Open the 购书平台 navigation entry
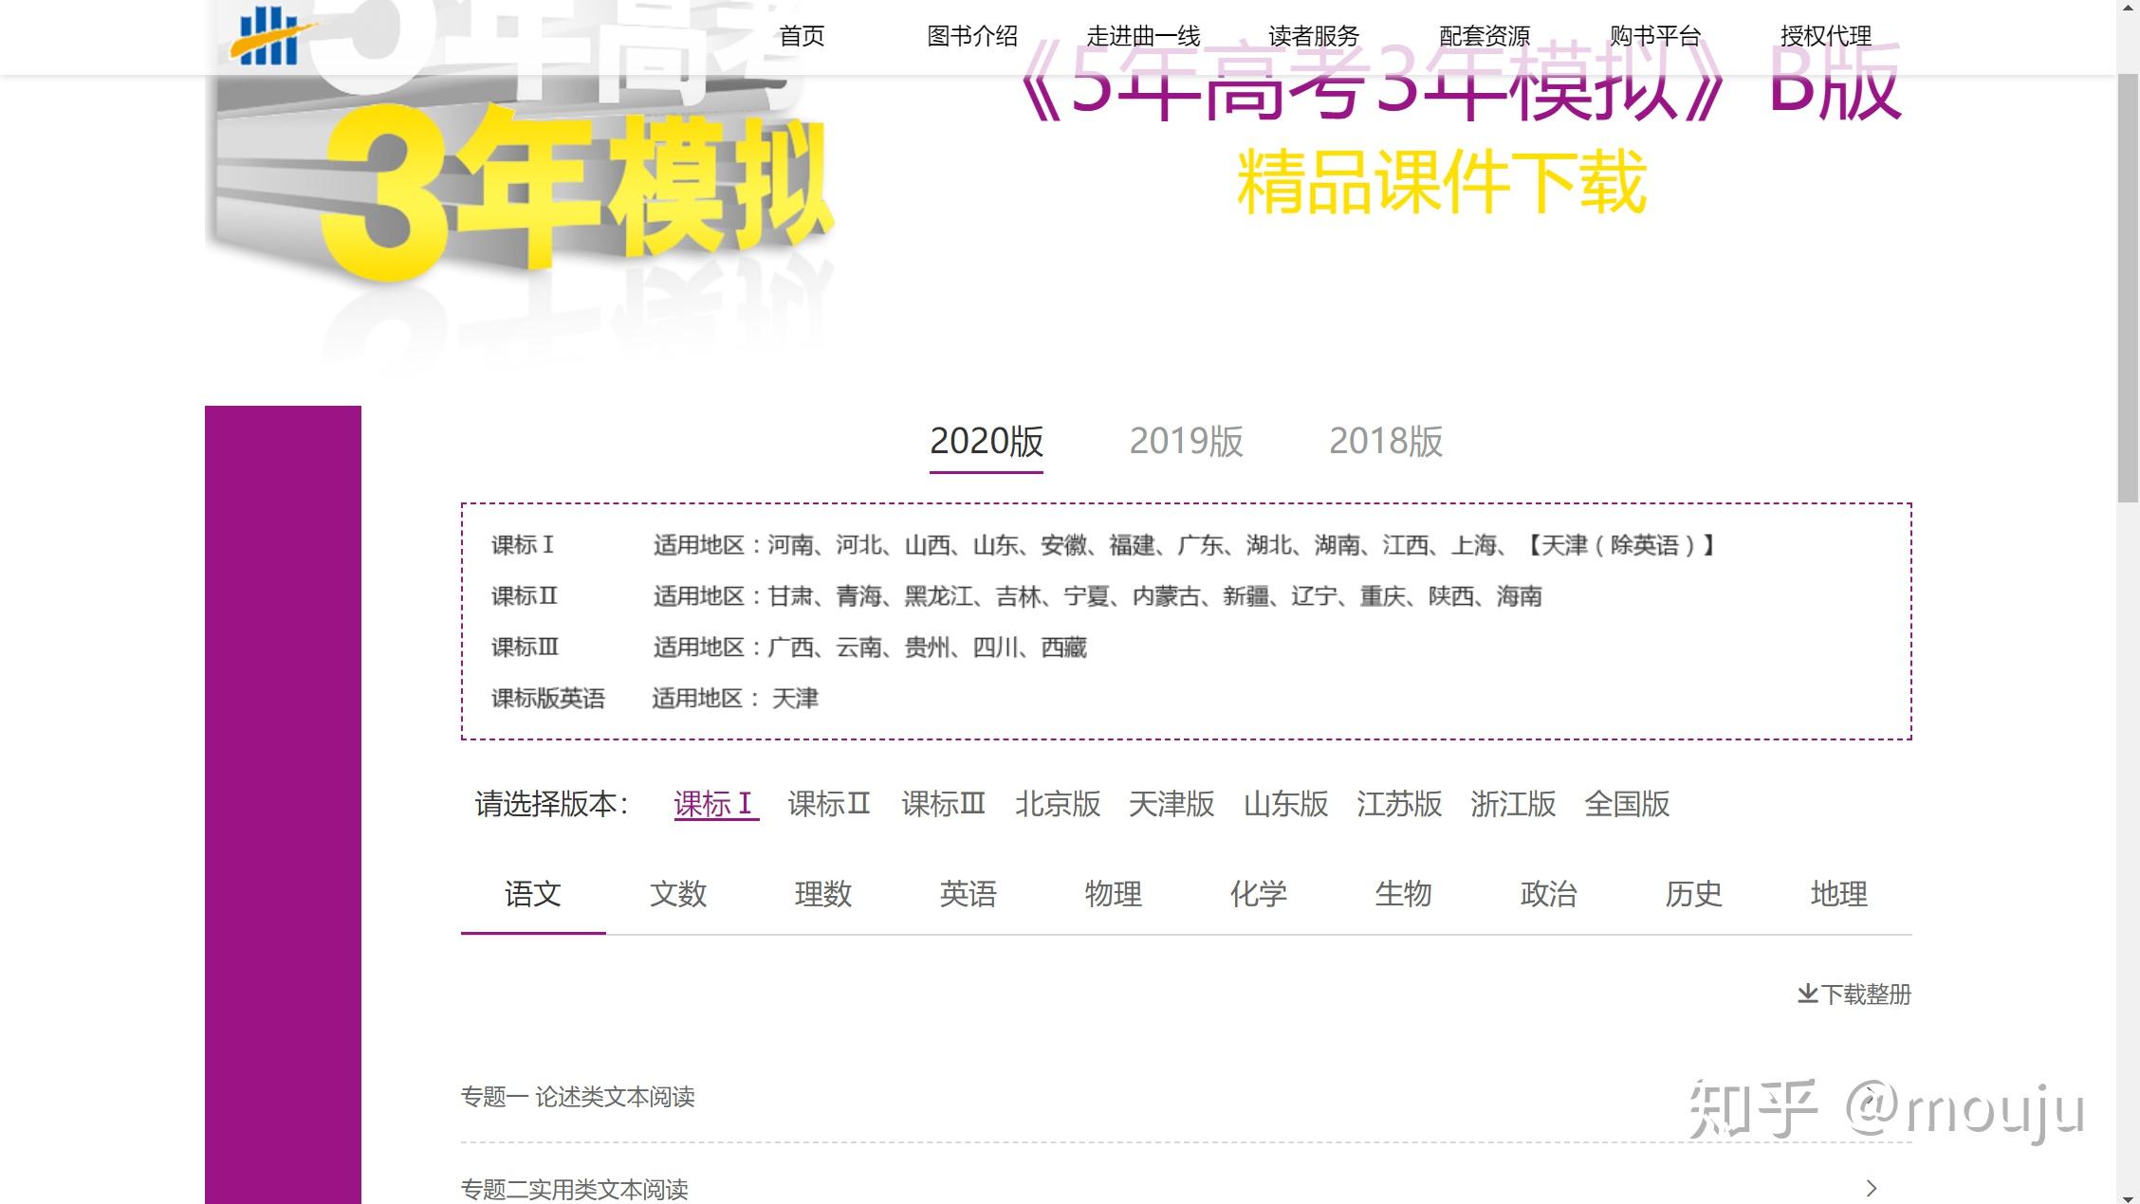This screenshot has width=2140, height=1204. tap(1655, 35)
